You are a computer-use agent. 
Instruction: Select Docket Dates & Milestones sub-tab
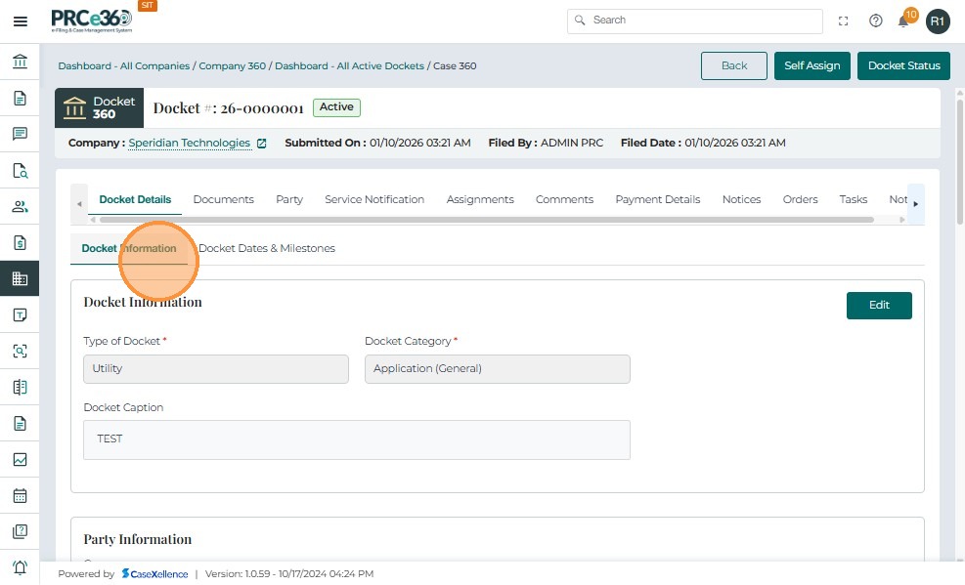[x=267, y=248]
